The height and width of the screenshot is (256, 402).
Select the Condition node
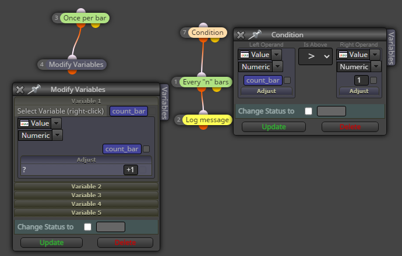[207, 33]
